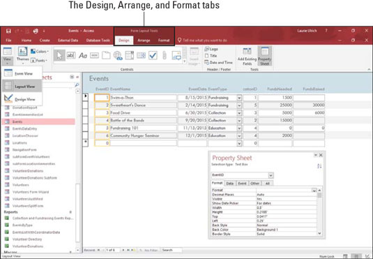Open Volunteer Directory report
373x259 pixels.
coord(27,239)
